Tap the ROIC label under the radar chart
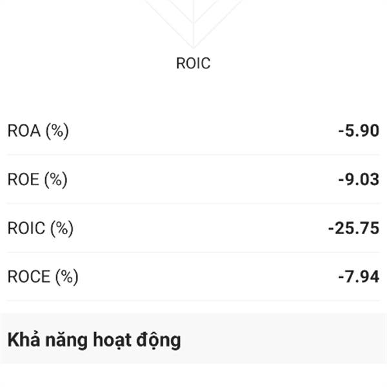This screenshot has width=387, height=387. pyautogui.click(x=193, y=63)
